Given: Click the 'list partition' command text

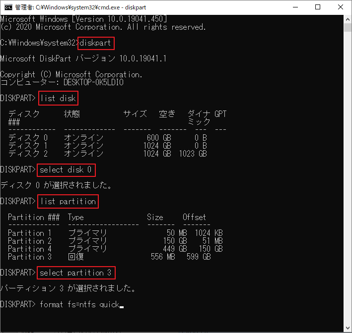Looking at the screenshot, I should (x=68, y=201).
